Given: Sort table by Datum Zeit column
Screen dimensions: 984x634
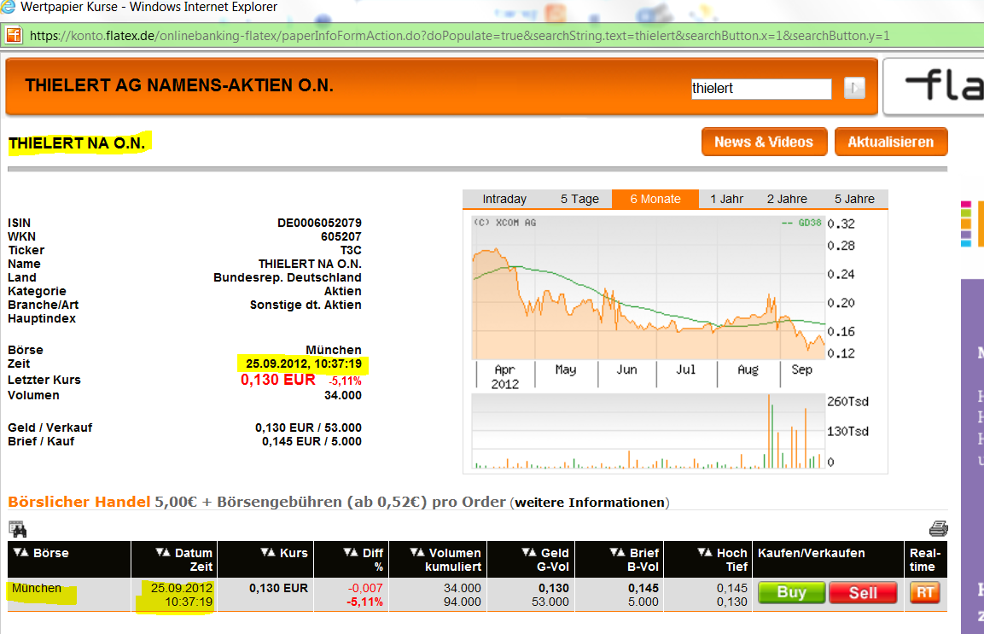Looking at the screenshot, I should tap(183, 559).
